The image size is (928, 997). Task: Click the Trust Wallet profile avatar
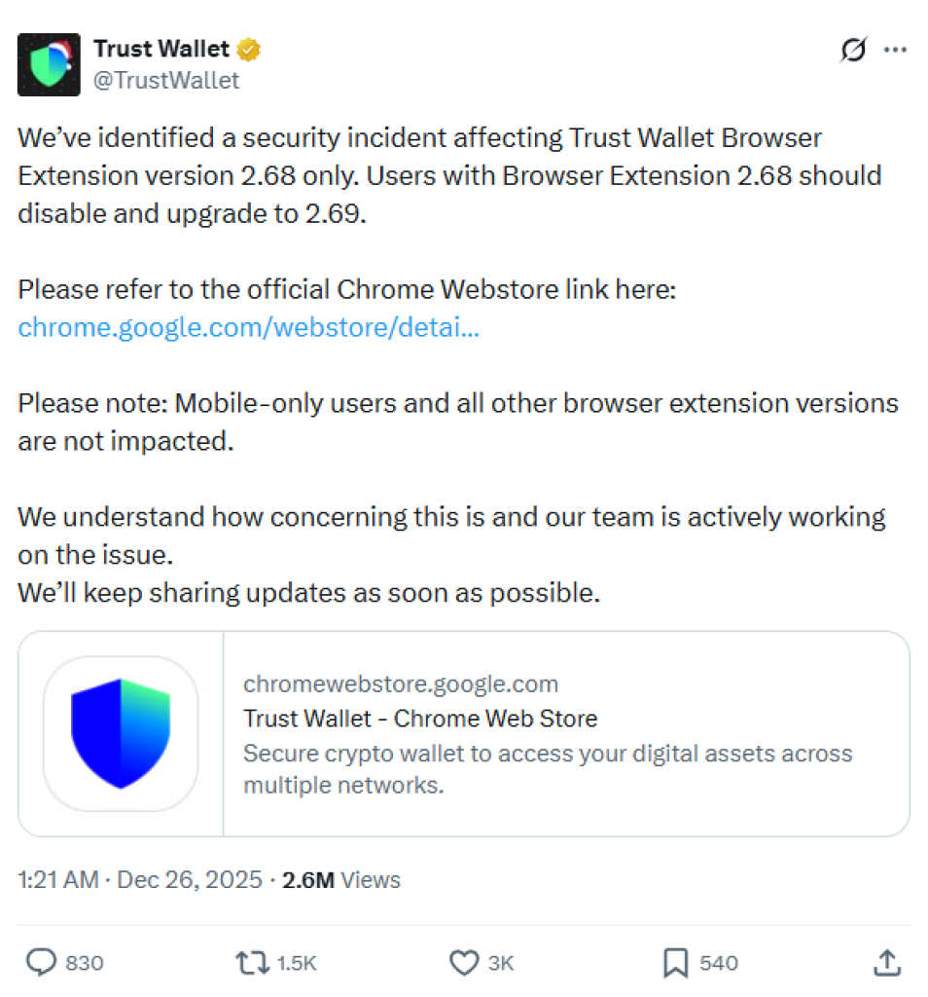tap(49, 63)
